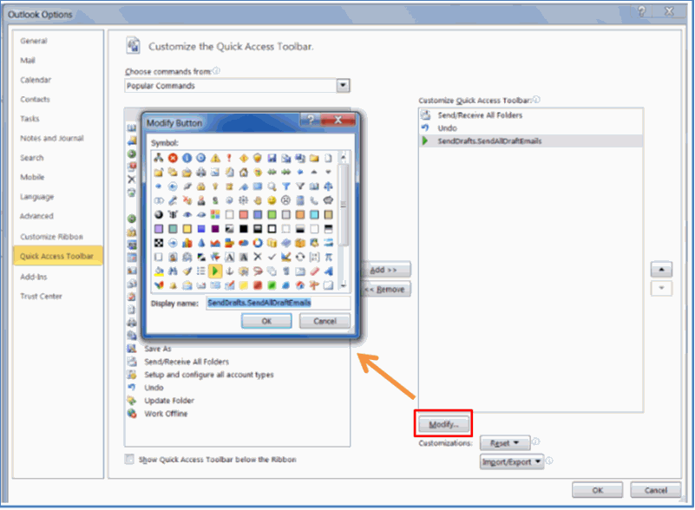
Task: Select the pi symbol icon
Action: click(328, 257)
